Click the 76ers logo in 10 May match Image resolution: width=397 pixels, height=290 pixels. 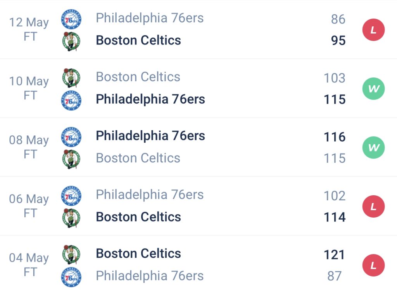pos(71,101)
